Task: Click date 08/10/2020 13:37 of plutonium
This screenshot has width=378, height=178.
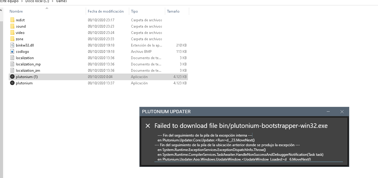Action: tap(101, 83)
